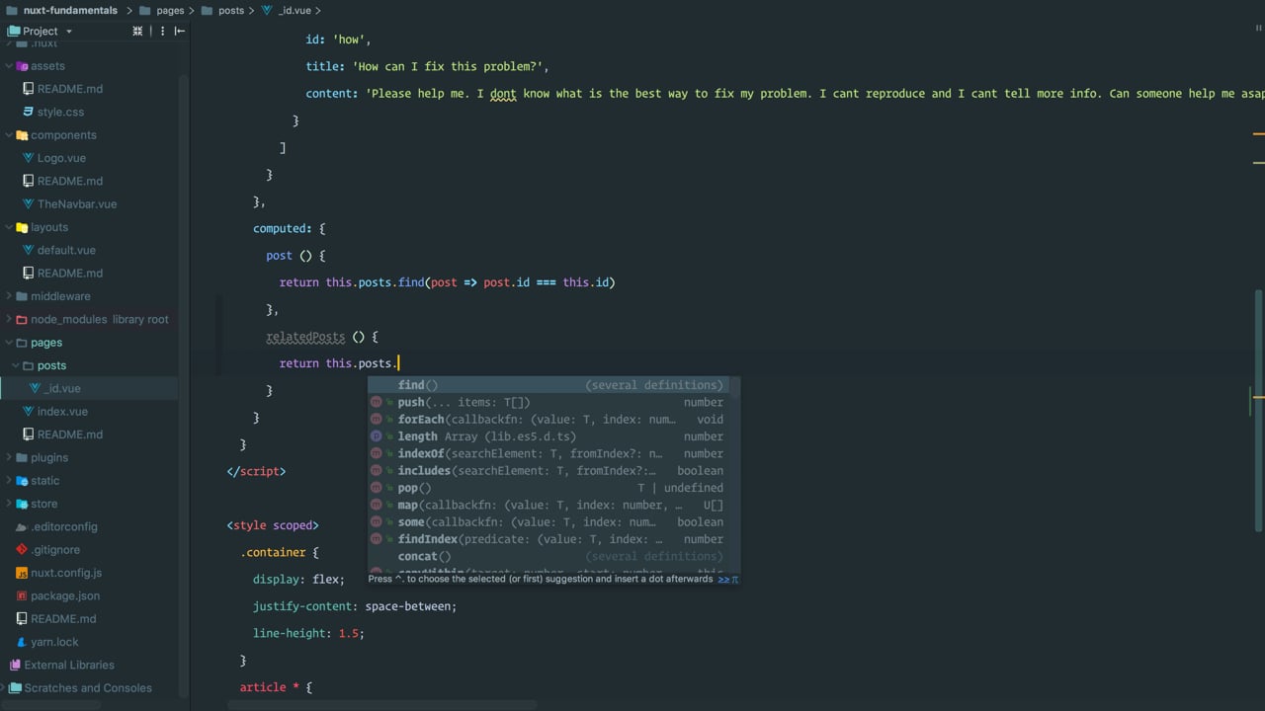This screenshot has width=1265, height=711.
Task: Click the Vue icon beside default.vue
Action: (29, 250)
